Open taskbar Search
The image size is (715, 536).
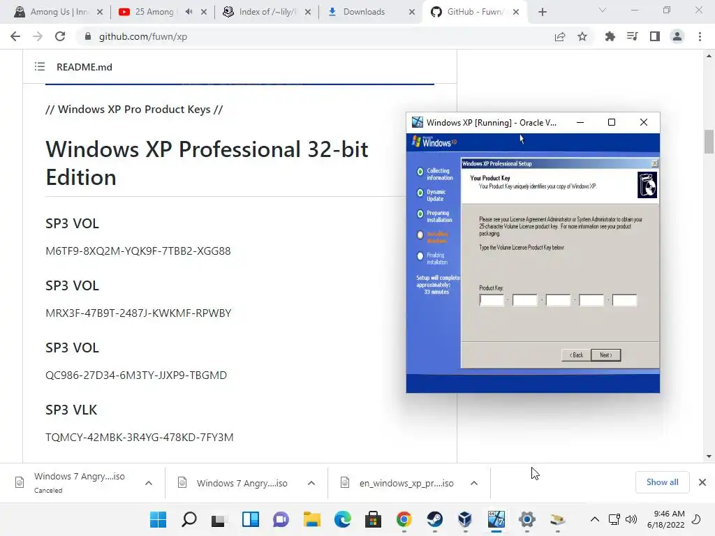click(189, 519)
